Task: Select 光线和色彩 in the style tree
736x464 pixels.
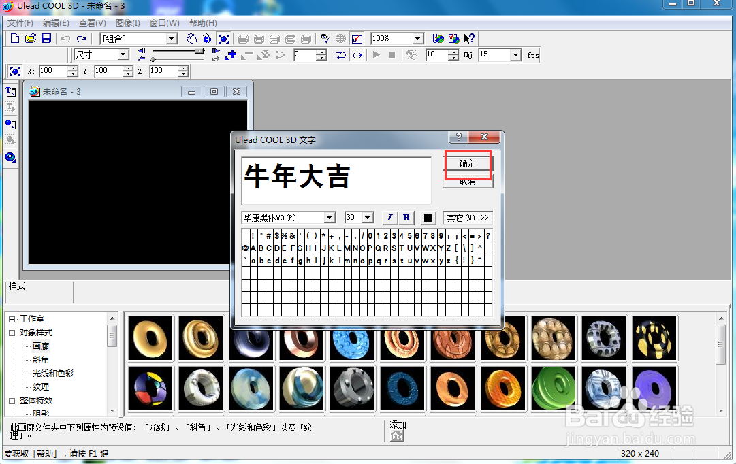Action: tap(52, 374)
